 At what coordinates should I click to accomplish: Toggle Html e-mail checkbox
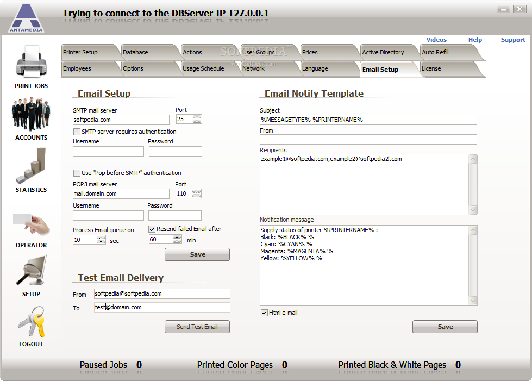tap(264, 313)
